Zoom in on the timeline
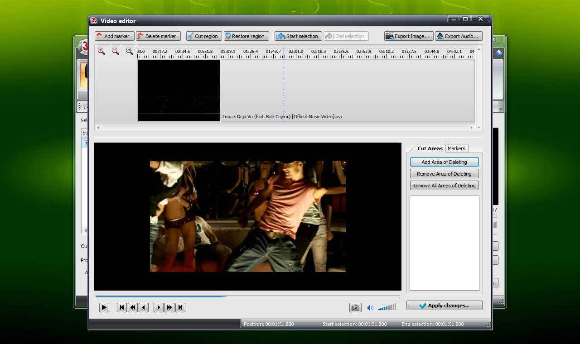The height and width of the screenshot is (344, 580). coord(101,51)
